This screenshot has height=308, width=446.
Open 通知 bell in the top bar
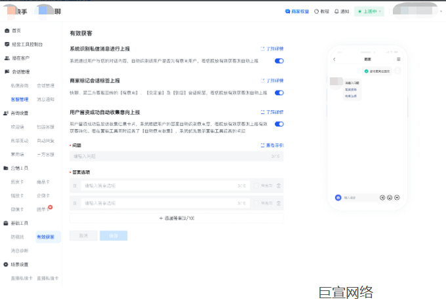(x=342, y=11)
